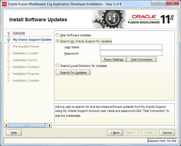Click the Application Server step
Viewport: 181px width, 146px height.
click(x=25, y=60)
